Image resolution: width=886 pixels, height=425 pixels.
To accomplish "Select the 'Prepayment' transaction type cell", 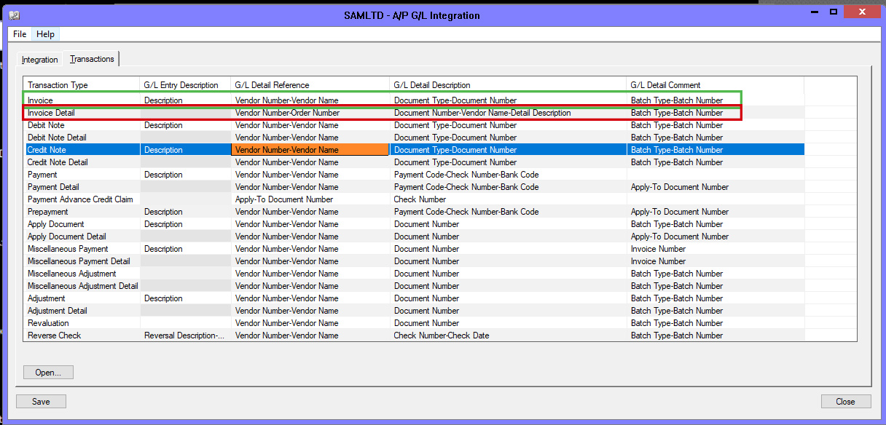I will [x=82, y=212].
